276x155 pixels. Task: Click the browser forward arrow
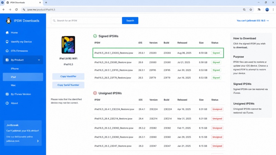pyautogui.click(x=10, y=10)
